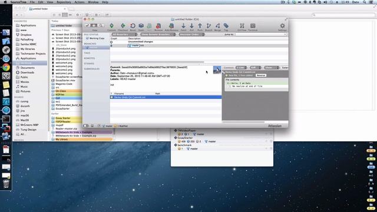Screen dimensions: 377x212
Task: Open SourceTree repository Settings gear
Action: tap(282, 26)
